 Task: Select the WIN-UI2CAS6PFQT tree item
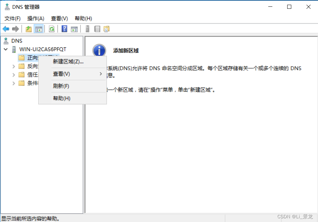tap(43, 49)
